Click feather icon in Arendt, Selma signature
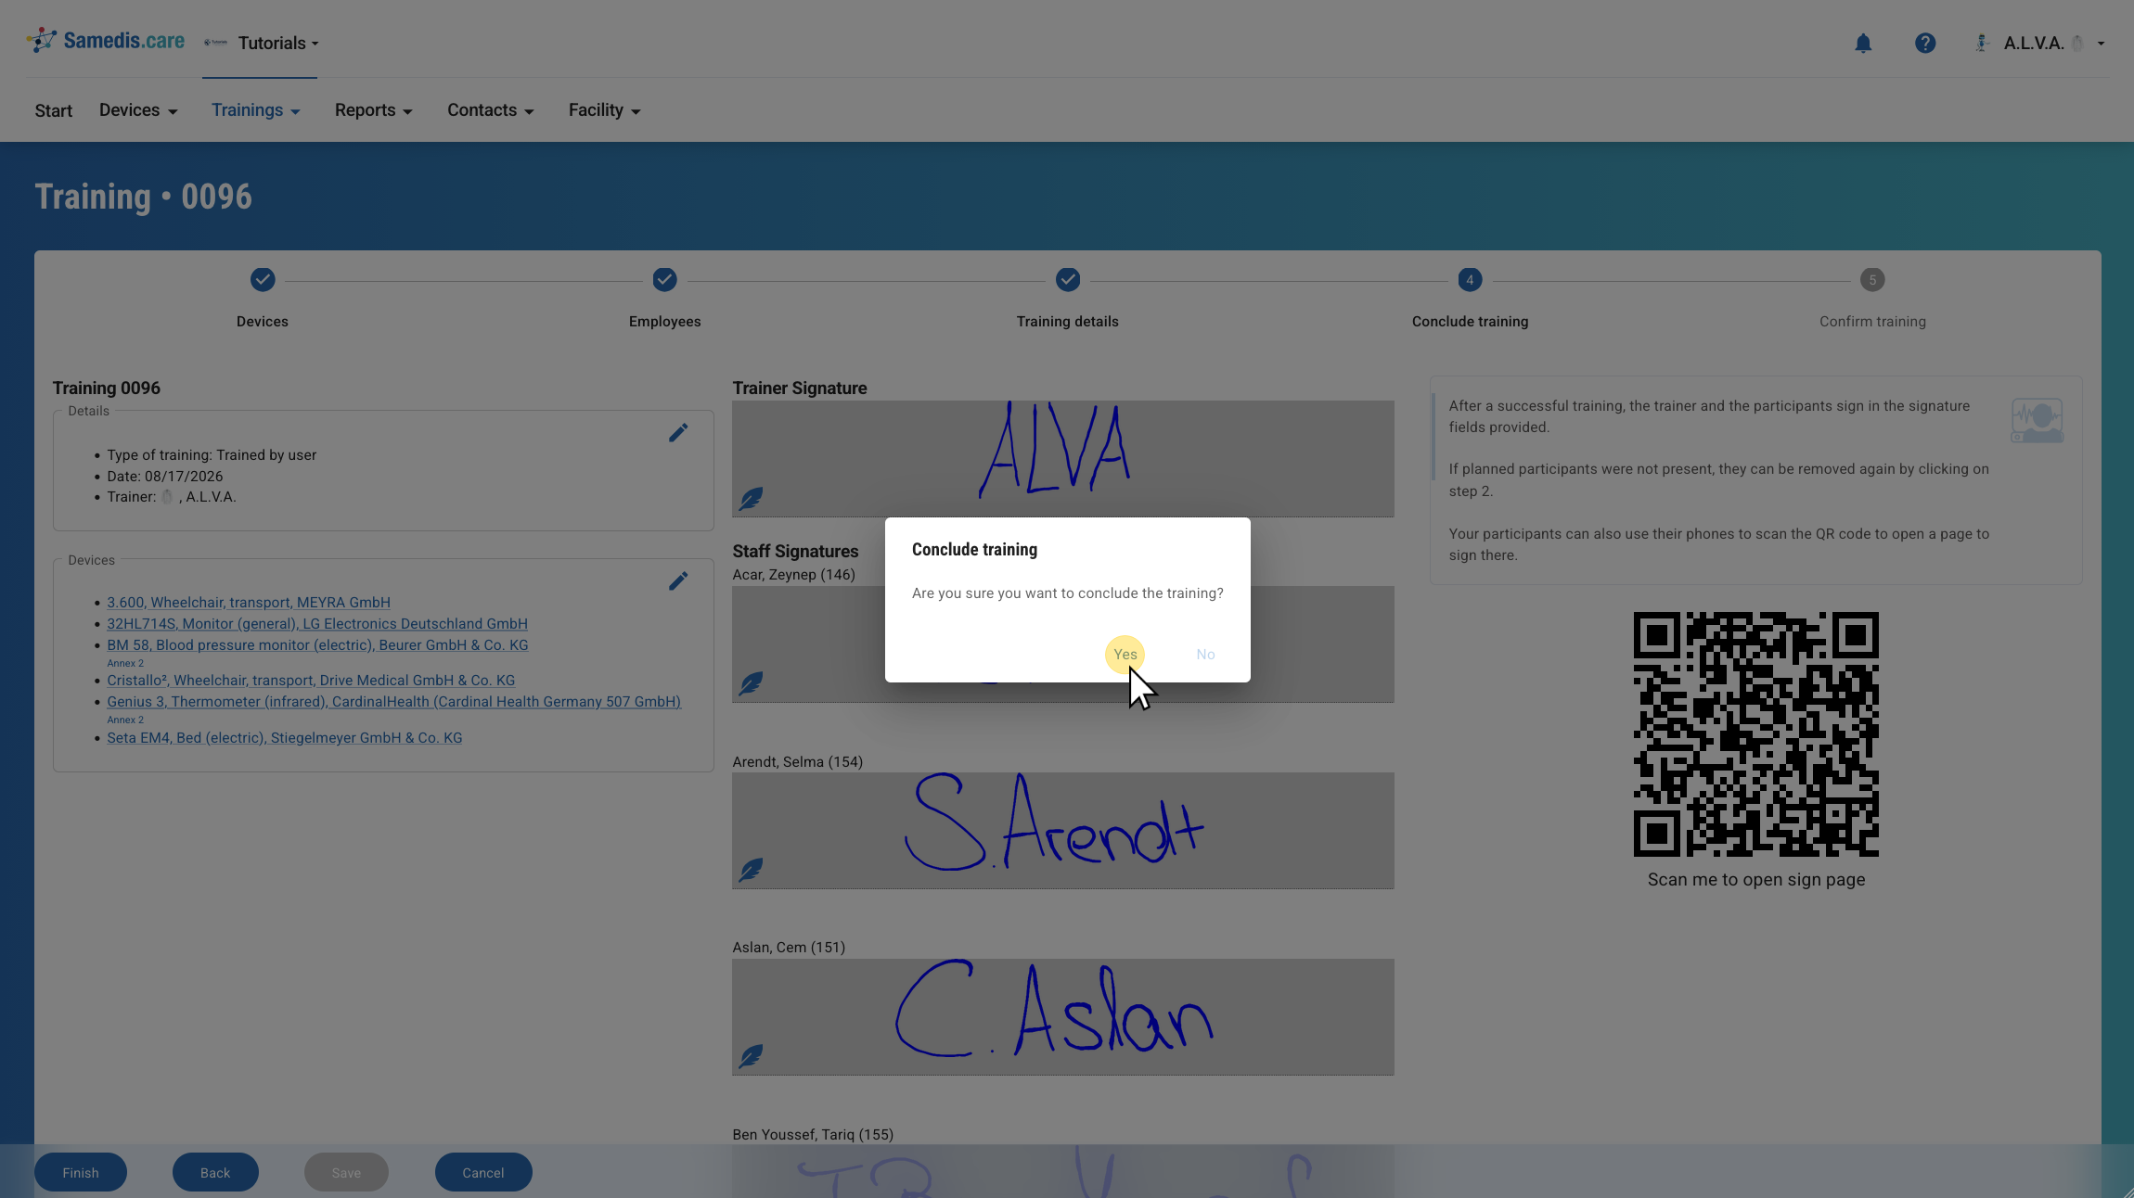Viewport: 2134px width, 1198px height. tap(751, 871)
